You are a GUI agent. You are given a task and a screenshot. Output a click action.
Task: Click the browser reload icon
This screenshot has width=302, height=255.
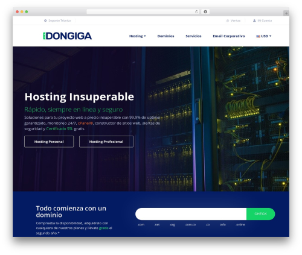196,11
